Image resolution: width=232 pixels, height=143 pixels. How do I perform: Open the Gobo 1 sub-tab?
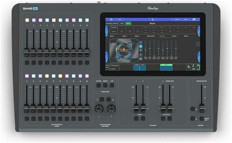[125, 36]
